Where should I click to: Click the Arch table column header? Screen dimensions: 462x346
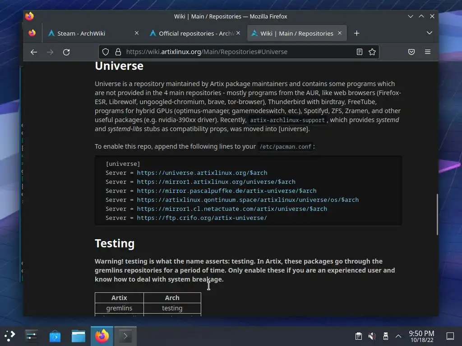172,298
